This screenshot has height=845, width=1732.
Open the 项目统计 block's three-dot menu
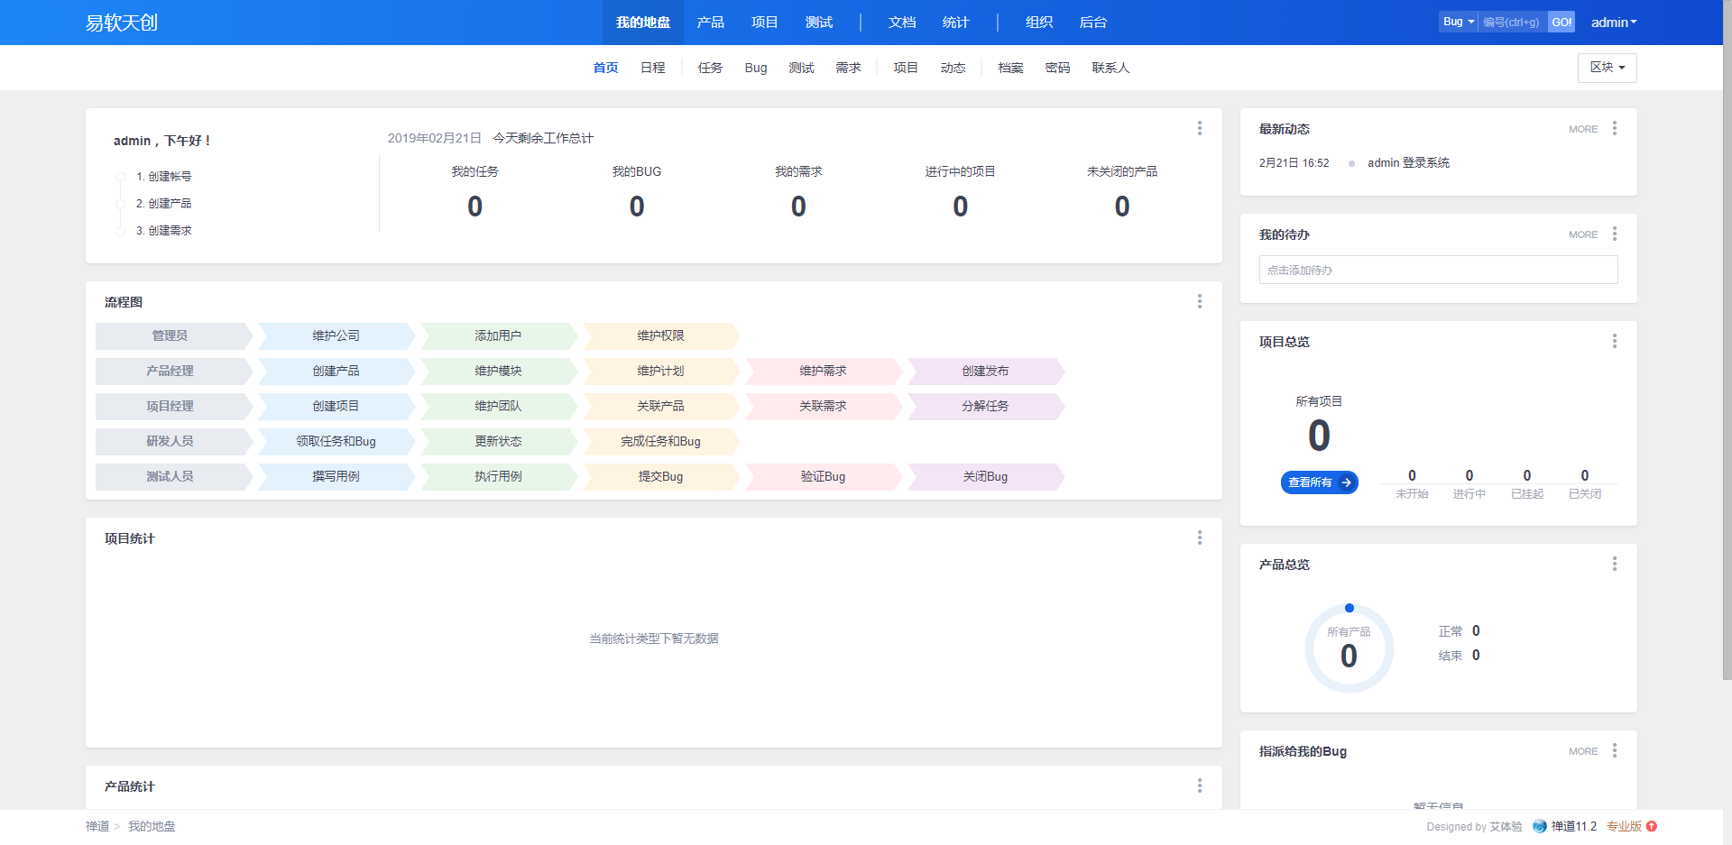coord(1200,537)
